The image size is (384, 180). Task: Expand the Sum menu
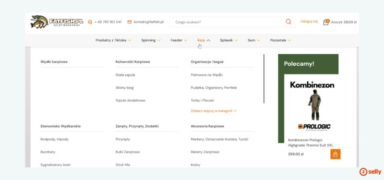pos(254,40)
